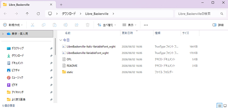228x108 pixels.
Task: Select LibreBaskerville-Italic-VariableFont_wght file name
Action: (91, 46)
